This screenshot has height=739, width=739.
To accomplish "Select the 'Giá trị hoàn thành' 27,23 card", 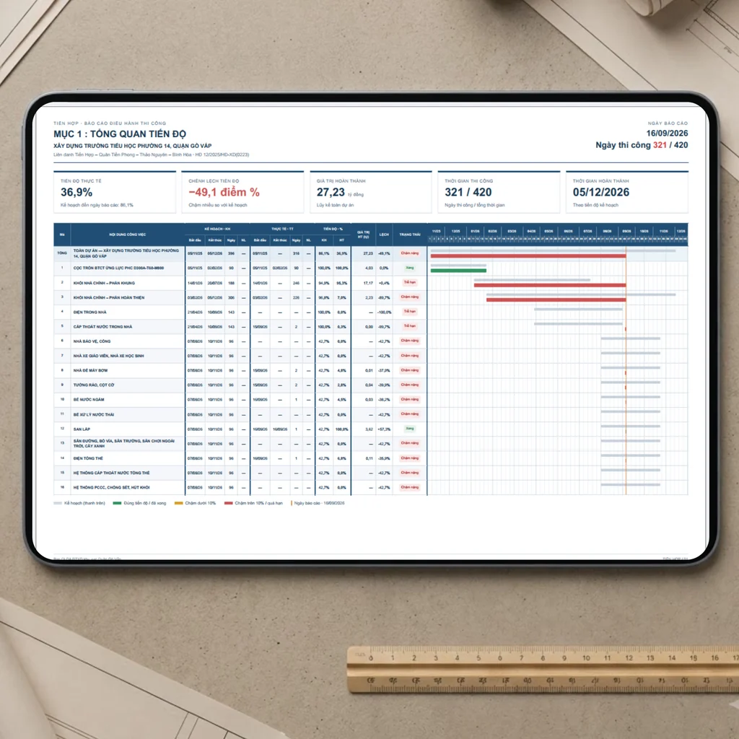I will (x=371, y=192).
